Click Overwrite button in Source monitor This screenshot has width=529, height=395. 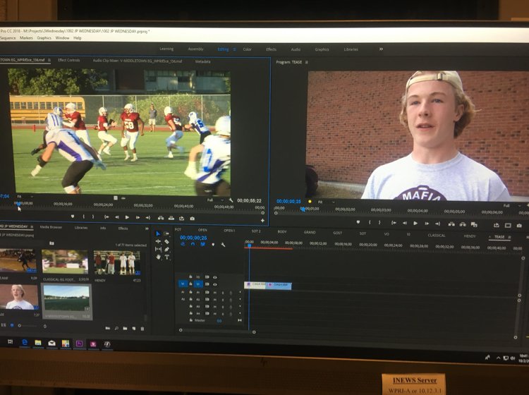pyautogui.click(x=171, y=218)
